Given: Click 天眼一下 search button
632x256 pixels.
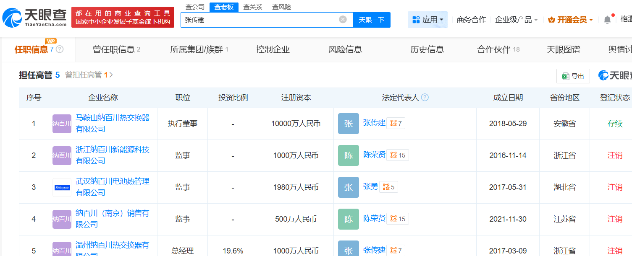Looking at the screenshot, I should tap(371, 20).
